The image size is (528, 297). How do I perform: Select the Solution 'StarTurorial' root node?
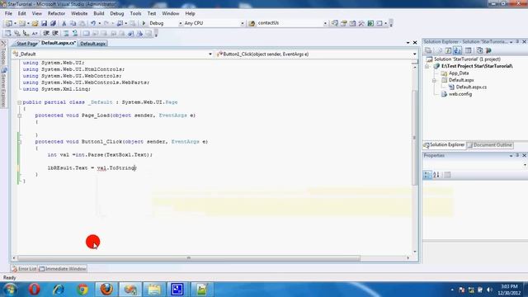tap(464, 59)
